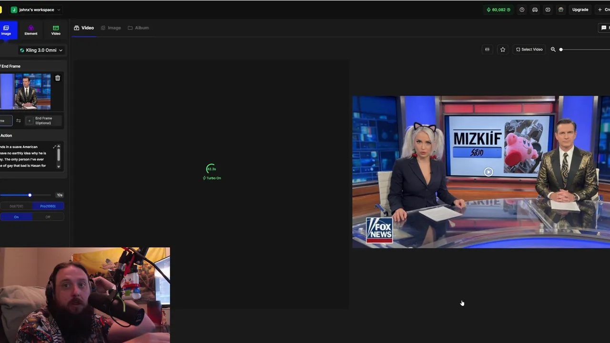Select the Video mode in sidebar
Image resolution: width=610 pixels, height=343 pixels.
56,30
